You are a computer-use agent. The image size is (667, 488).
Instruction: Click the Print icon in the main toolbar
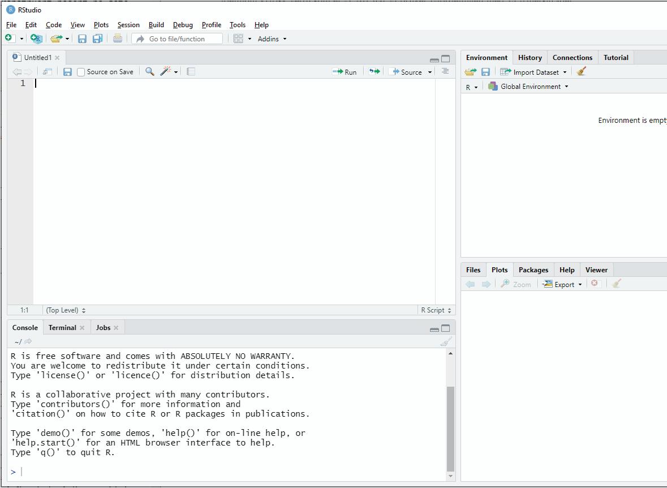click(118, 38)
